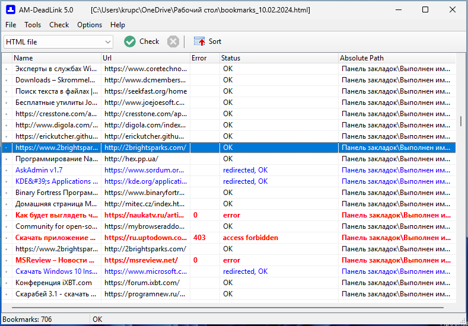This screenshot has height=326, width=468.
Task: Click the red https://msreview.net/ URL
Action: click(x=141, y=260)
